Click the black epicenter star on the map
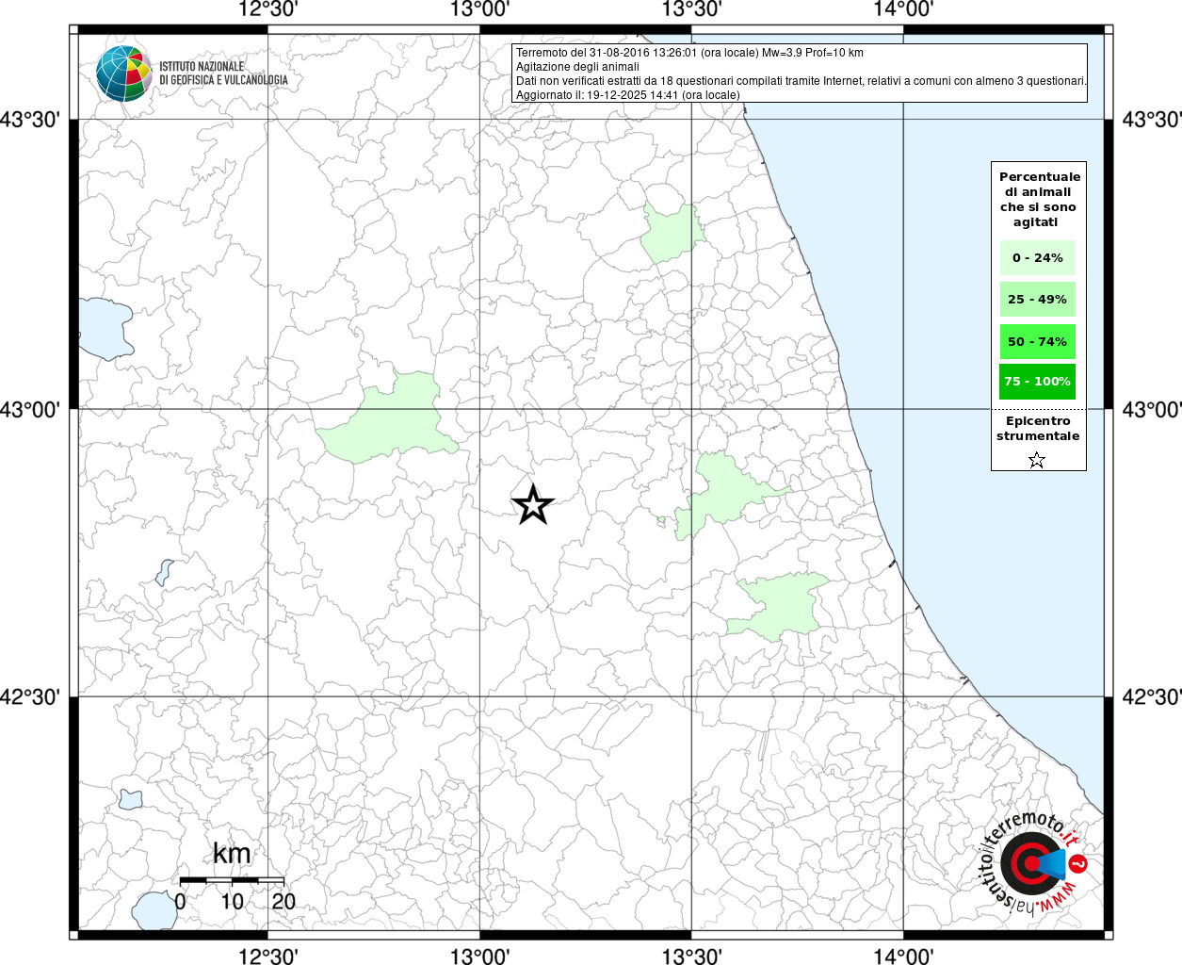Viewport: 1182px width, 965px height. [x=532, y=505]
